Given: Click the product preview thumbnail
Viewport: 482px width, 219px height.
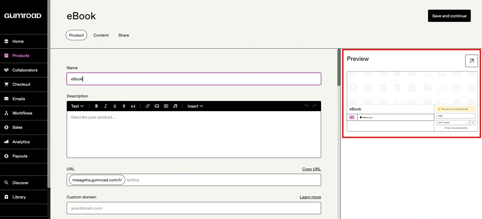Looking at the screenshot, I should tap(412, 101).
